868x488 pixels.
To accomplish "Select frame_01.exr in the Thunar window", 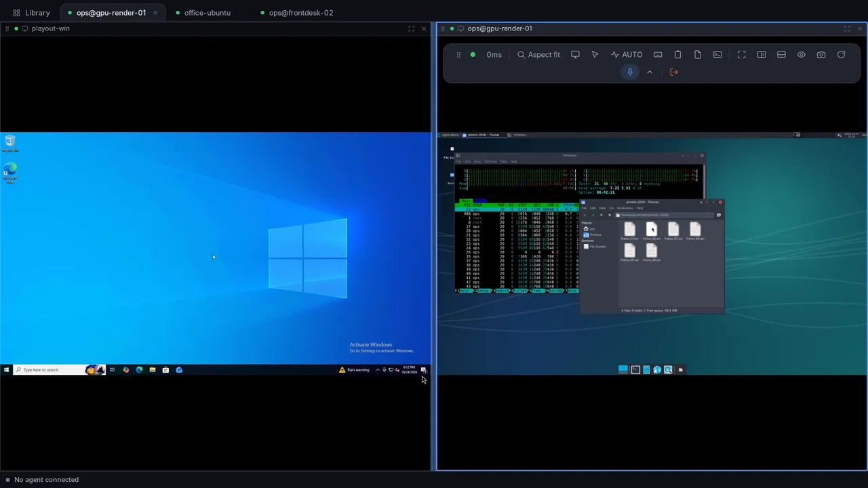I will (x=629, y=231).
